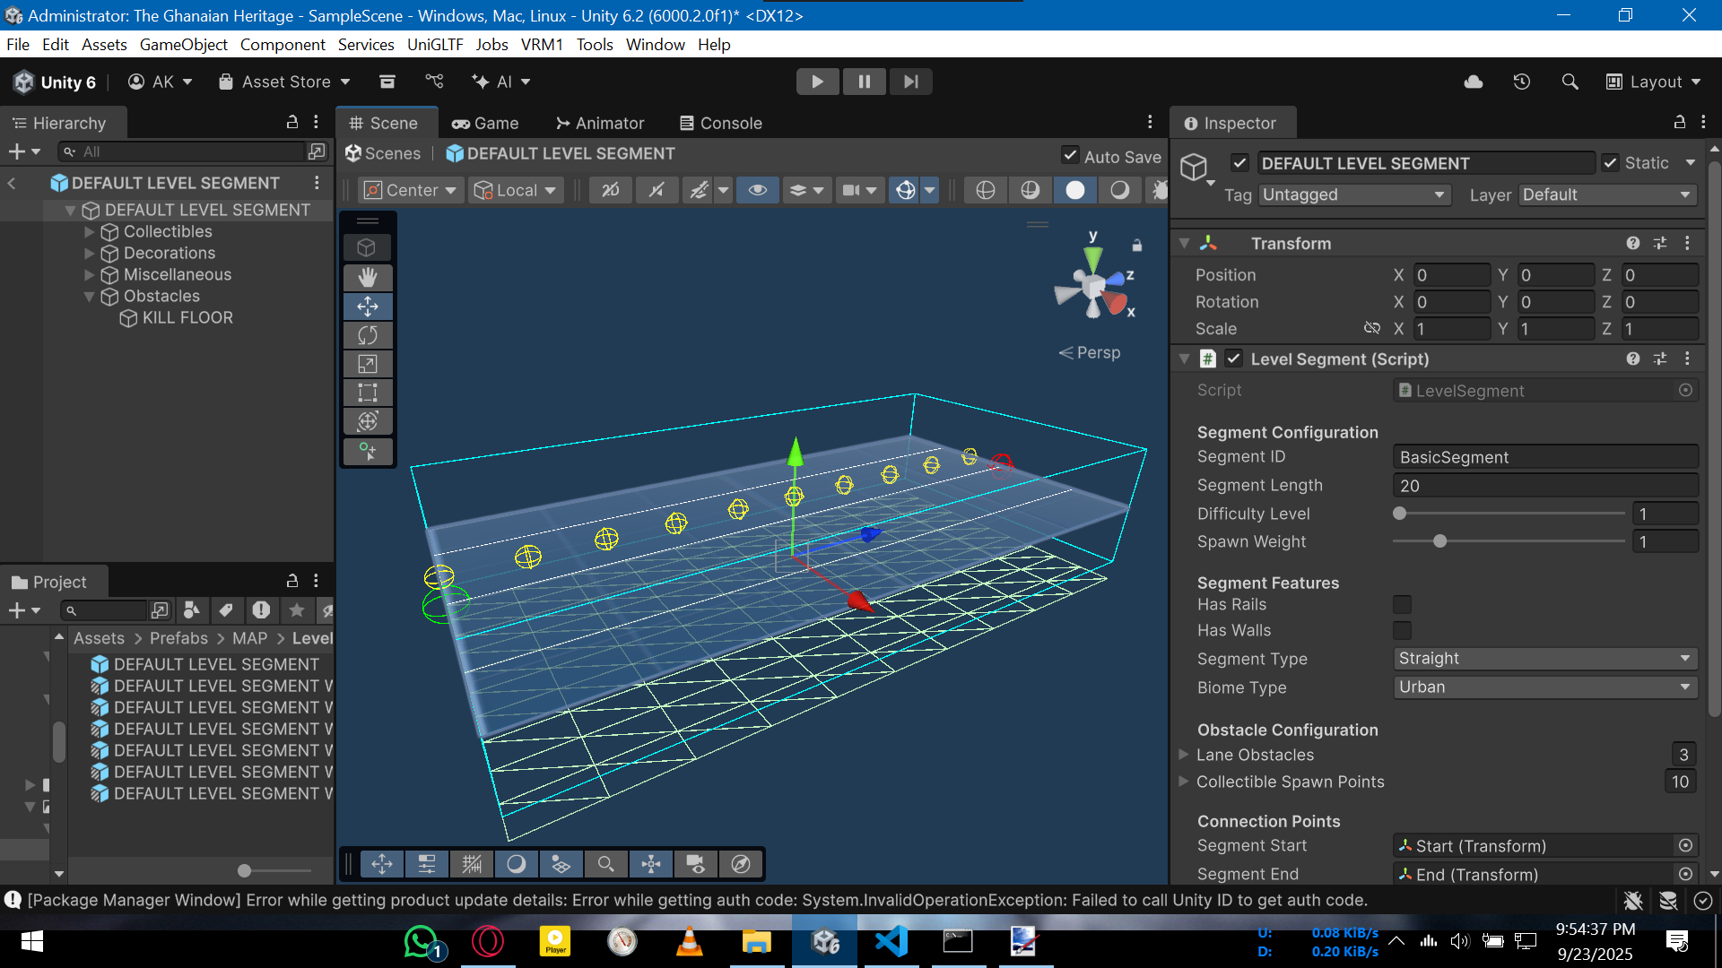Open the Segment Type dropdown
The width and height of the screenshot is (1722, 968).
click(1544, 659)
